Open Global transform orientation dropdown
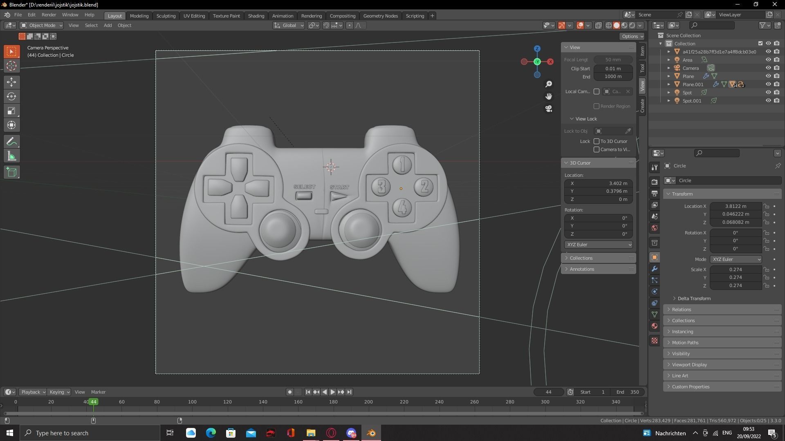The image size is (785, 441). (289, 25)
